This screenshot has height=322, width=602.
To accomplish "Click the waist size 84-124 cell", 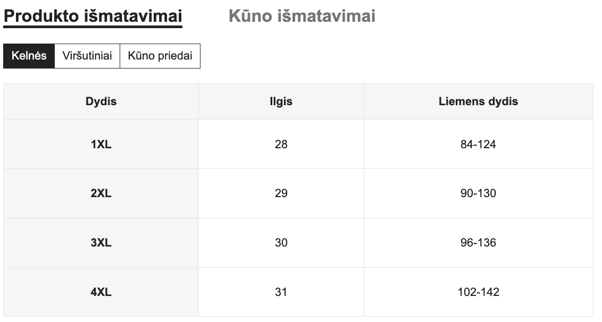I will [478, 144].
